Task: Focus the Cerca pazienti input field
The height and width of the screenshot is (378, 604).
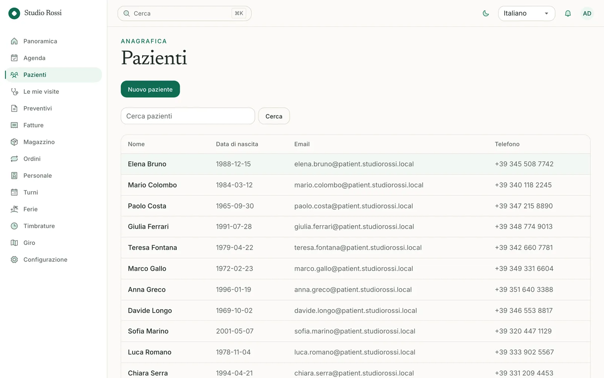Action: pos(188,116)
